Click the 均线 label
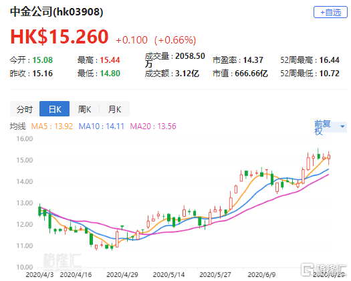Screen dimensions: 351x281 (x=18, y=126)
